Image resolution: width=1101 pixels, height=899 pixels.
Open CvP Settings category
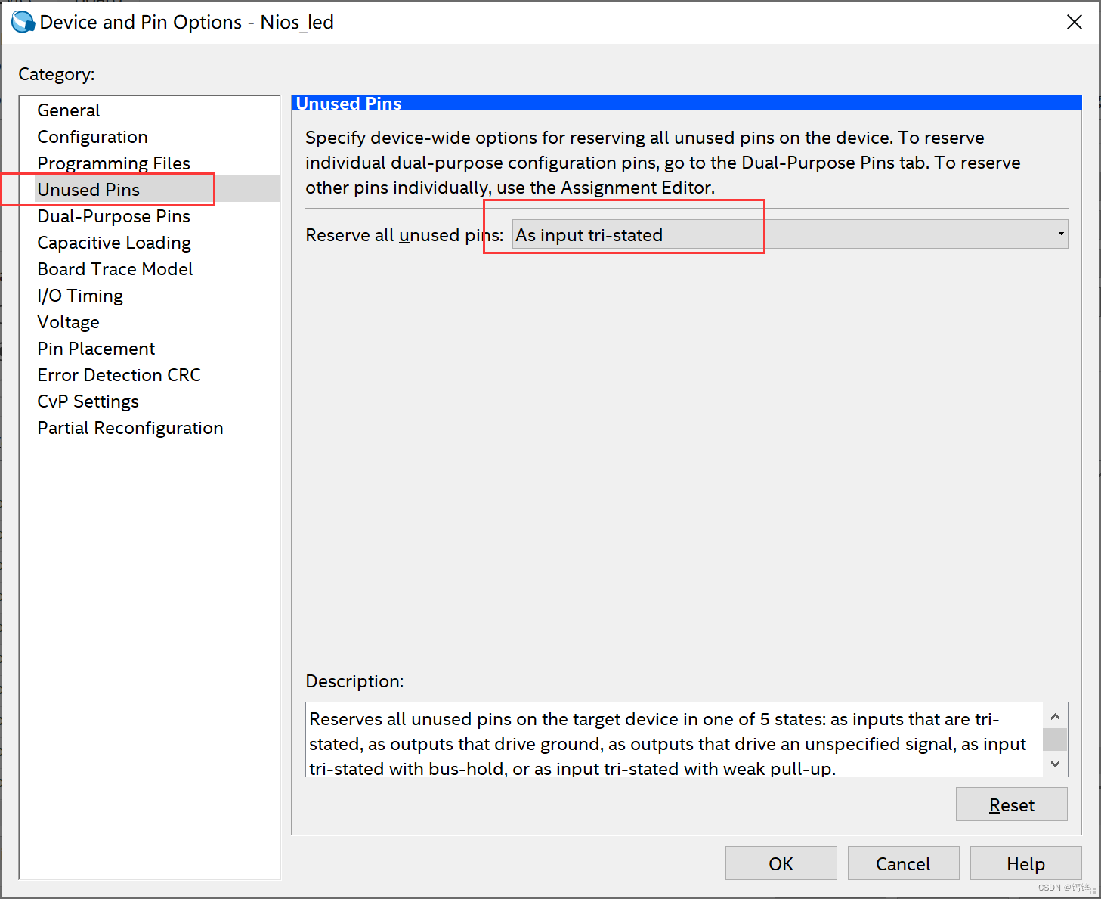click(x=88, y=401)
